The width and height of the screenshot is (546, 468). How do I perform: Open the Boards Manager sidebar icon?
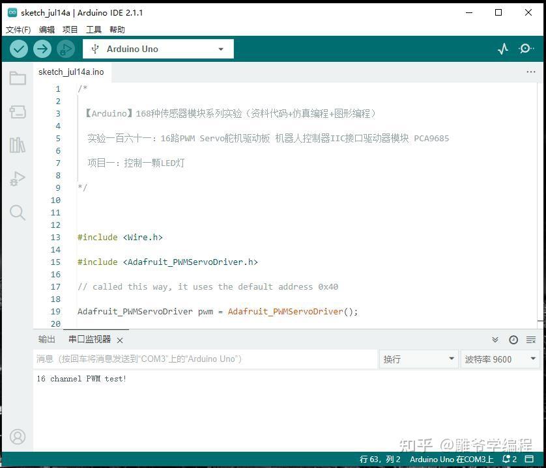tap(18, 112)
